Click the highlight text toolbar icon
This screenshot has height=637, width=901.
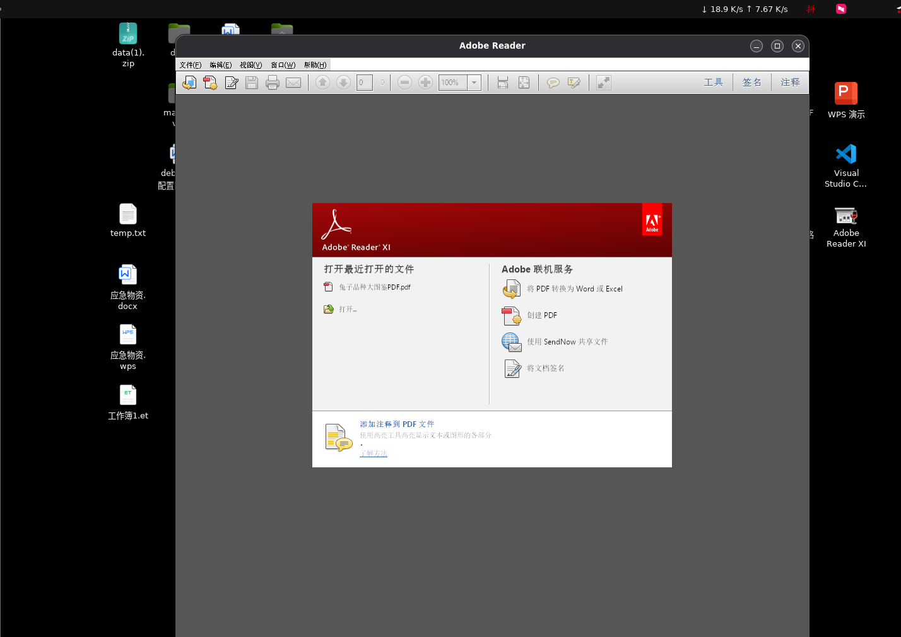[x=574, y=83]
